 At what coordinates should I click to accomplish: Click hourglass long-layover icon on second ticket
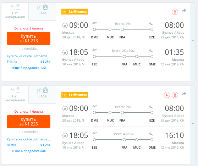click(175, 95)
